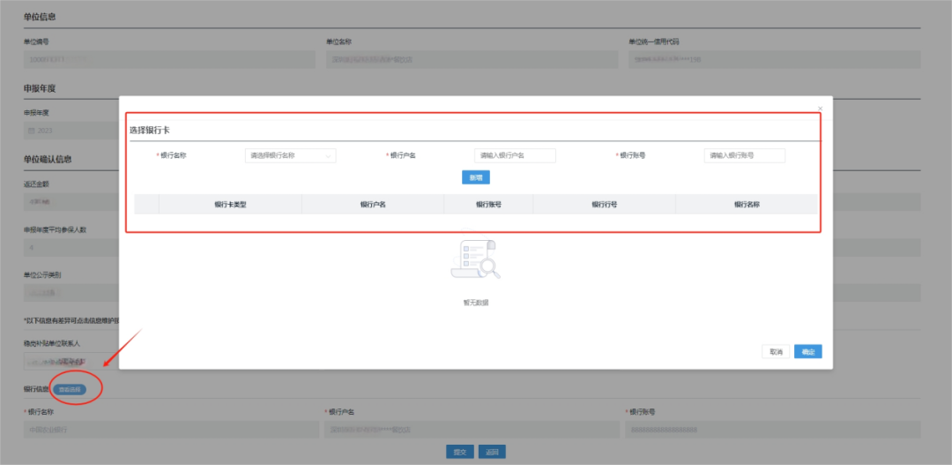
Task: Click the 银行卡类型 column header
Action: pyautogui.click(x=230, y=204)
